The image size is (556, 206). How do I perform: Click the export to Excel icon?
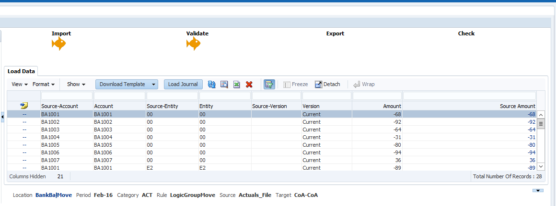(x=236, y=84)
